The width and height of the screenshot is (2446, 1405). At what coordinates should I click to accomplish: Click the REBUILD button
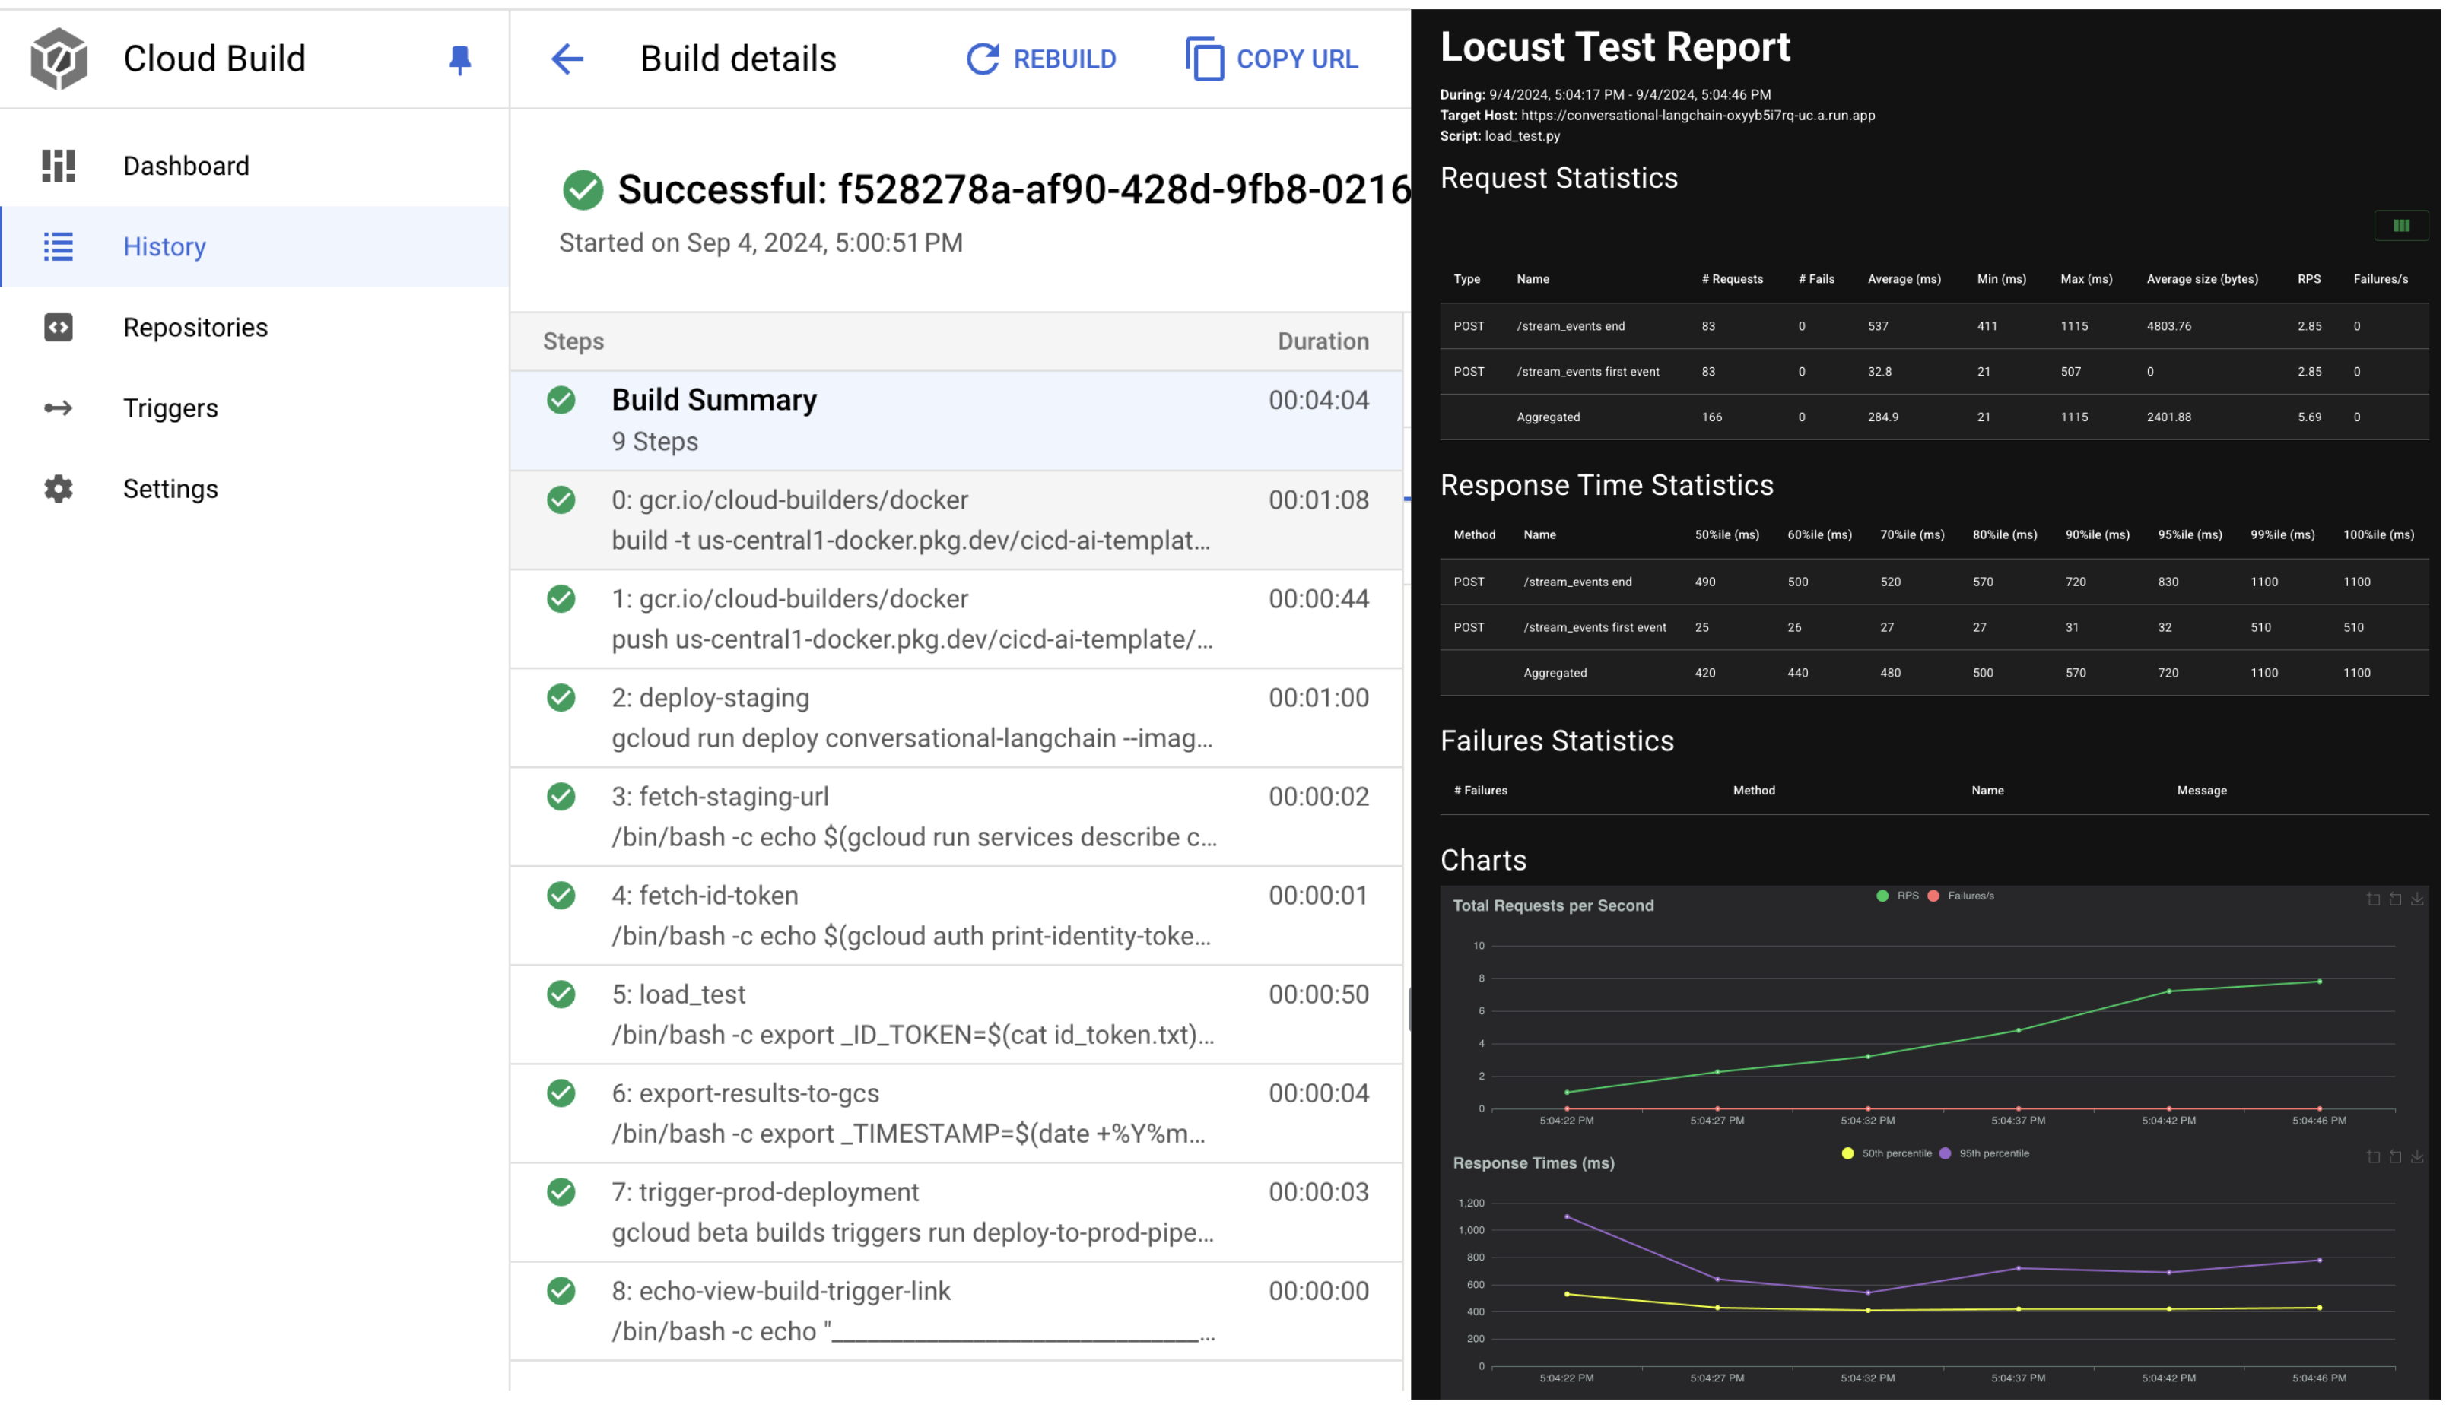point(1040,59)
